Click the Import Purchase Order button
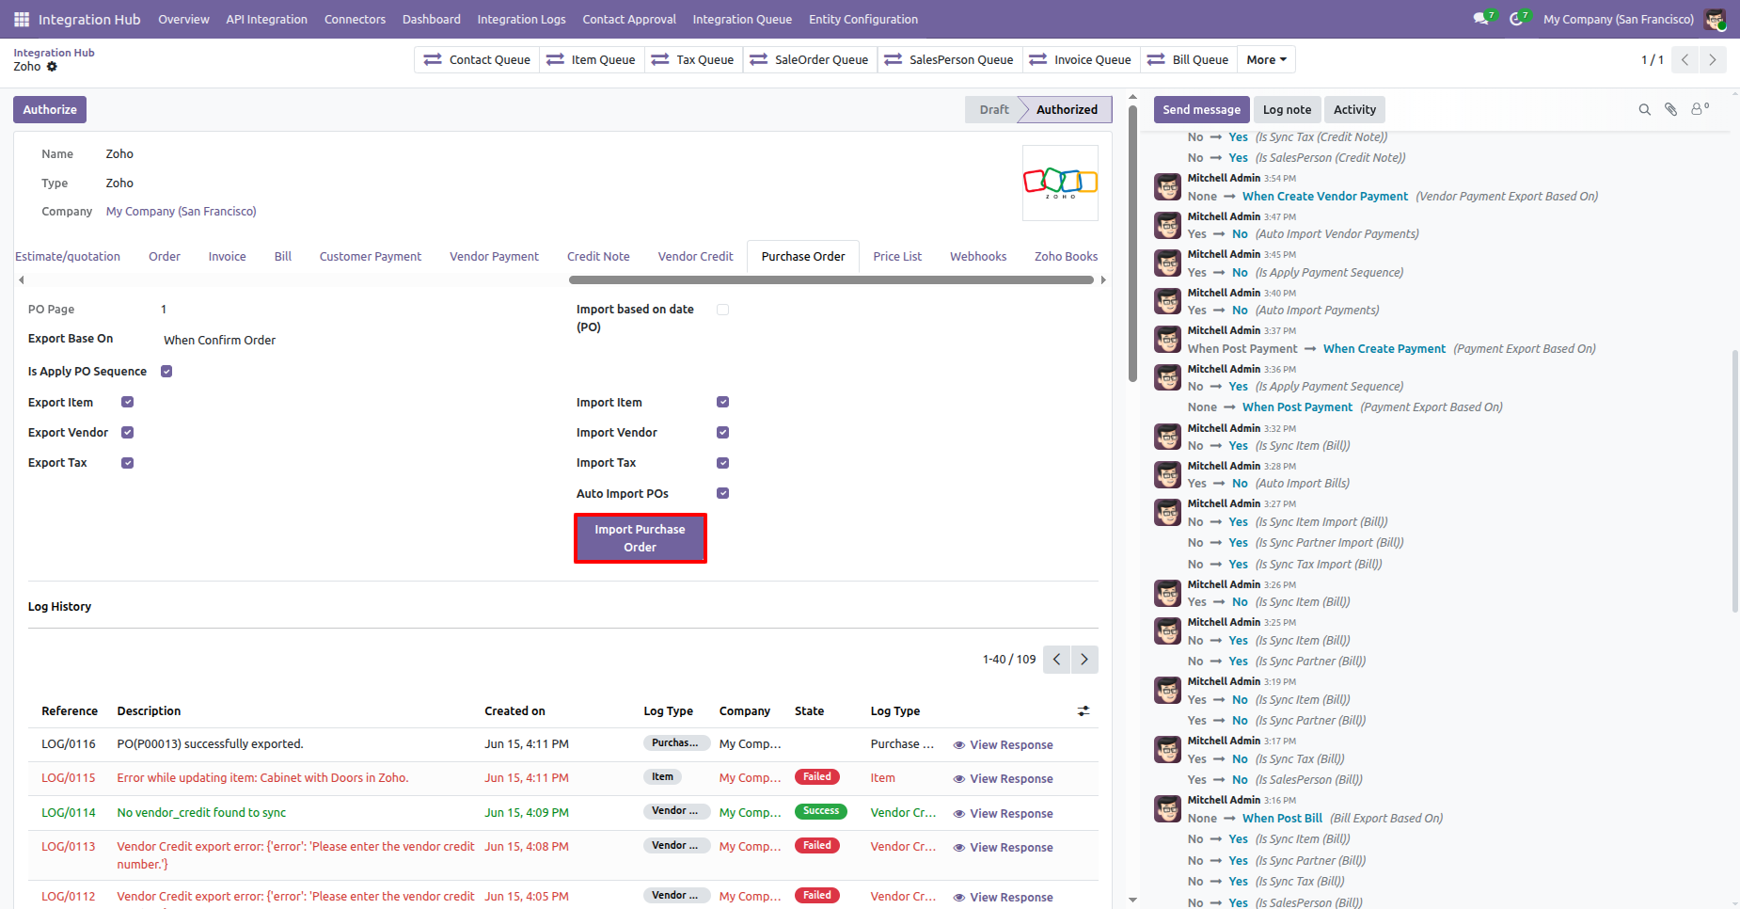The width and height of the screenshot is (1740, 909). (640, 538)
